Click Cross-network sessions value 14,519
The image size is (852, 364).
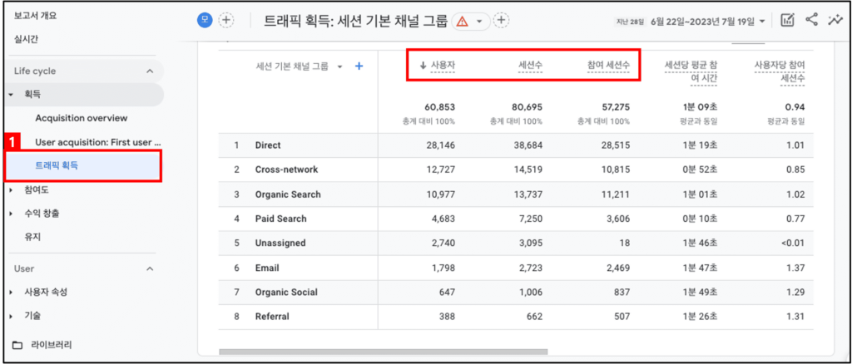point(527,170)
